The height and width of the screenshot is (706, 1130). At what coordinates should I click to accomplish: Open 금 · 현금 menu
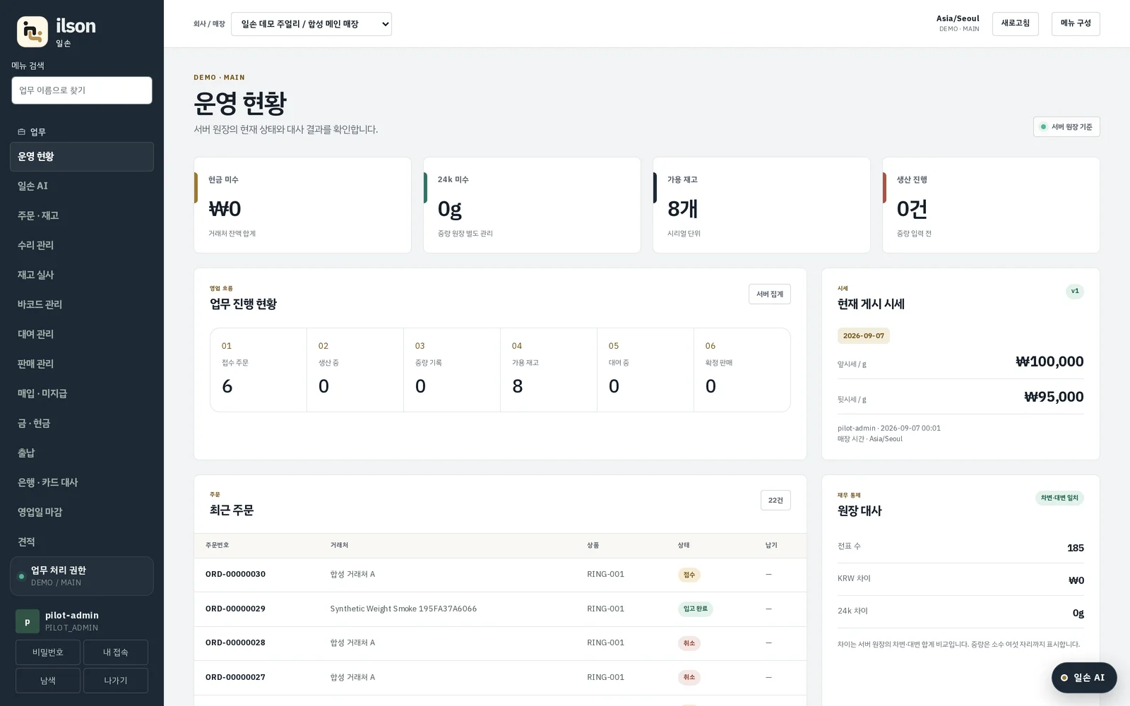pos(82,424)
